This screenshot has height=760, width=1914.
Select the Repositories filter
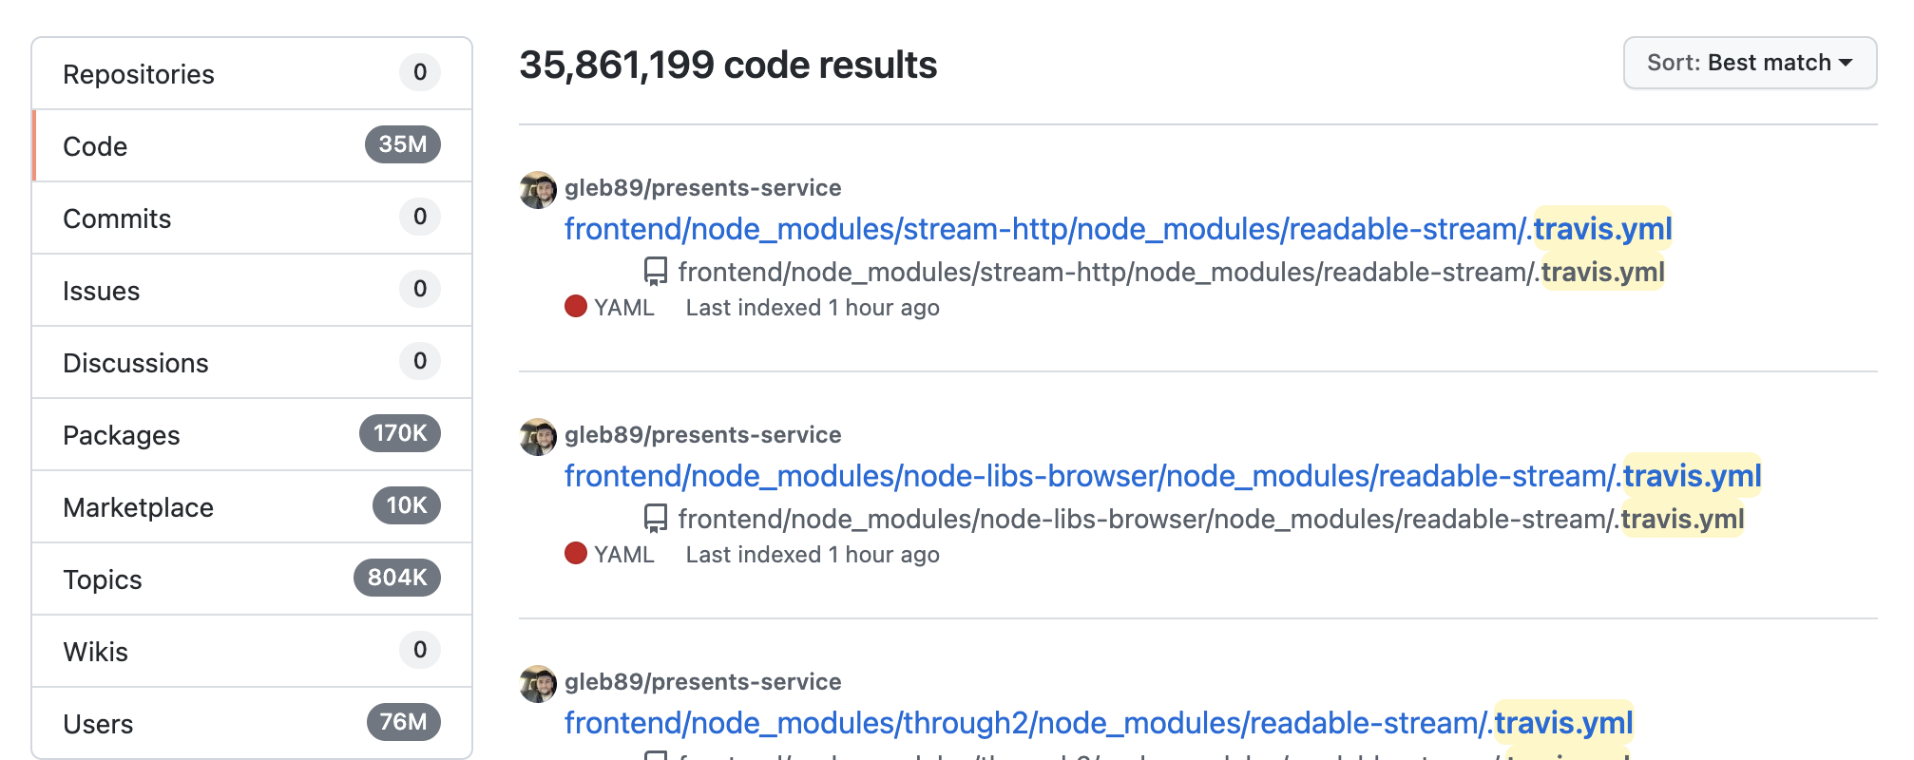pos(252,74)
